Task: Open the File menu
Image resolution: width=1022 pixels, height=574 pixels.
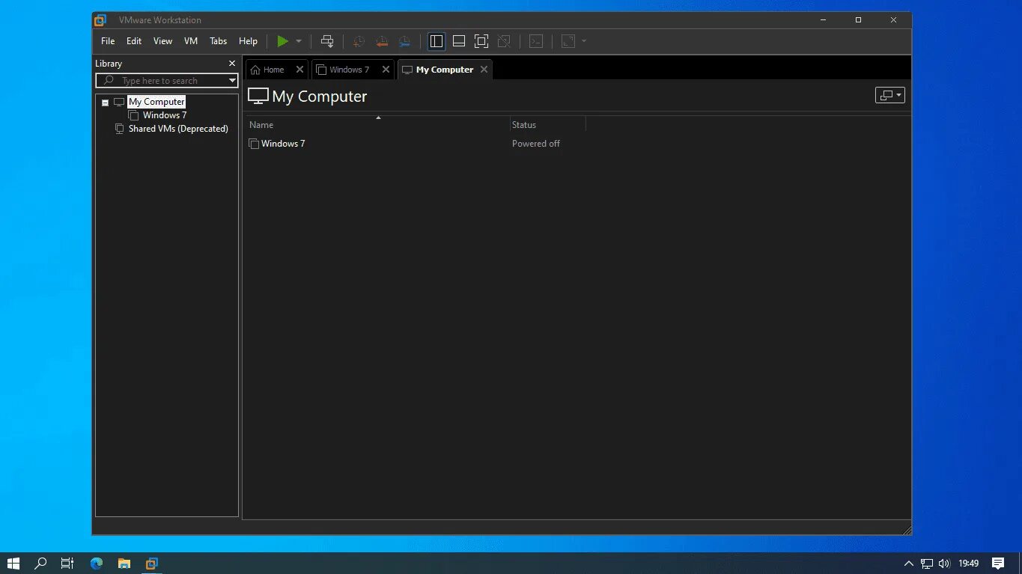Action: click(x=108, y=41)
